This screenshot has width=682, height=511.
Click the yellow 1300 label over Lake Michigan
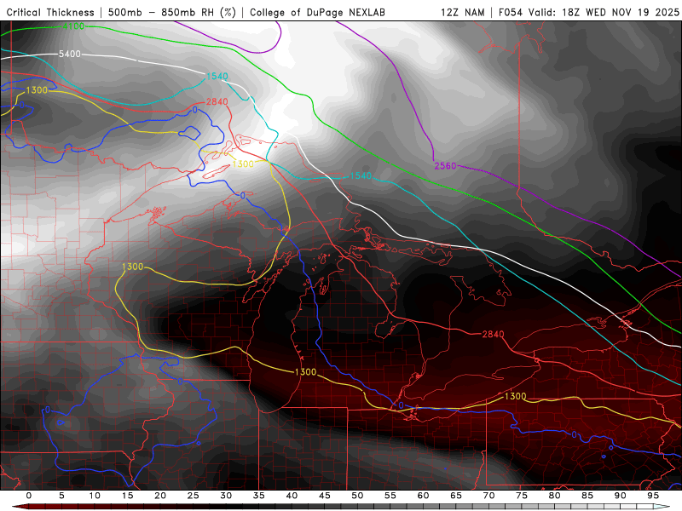coord(306,372)
